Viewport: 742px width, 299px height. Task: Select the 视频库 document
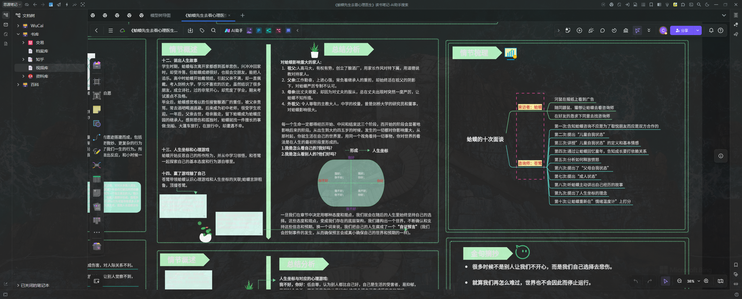coord(50,68)
